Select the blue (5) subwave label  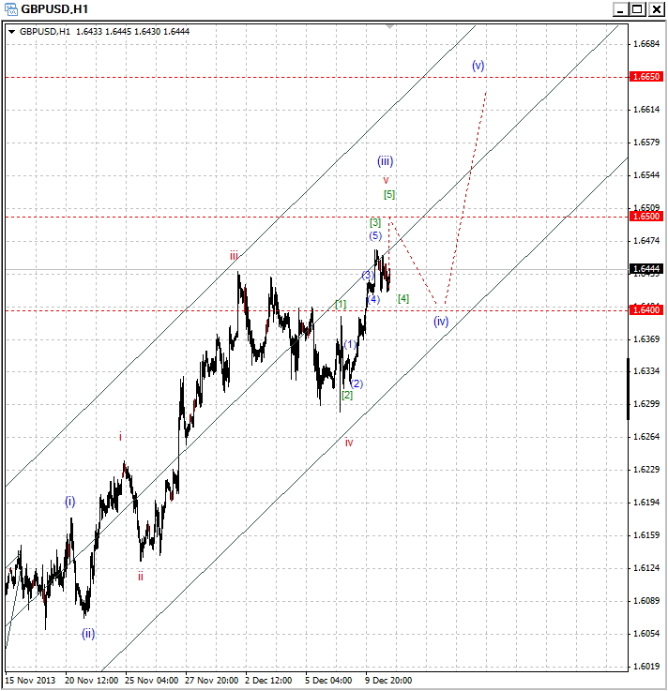tap(375, 236)
